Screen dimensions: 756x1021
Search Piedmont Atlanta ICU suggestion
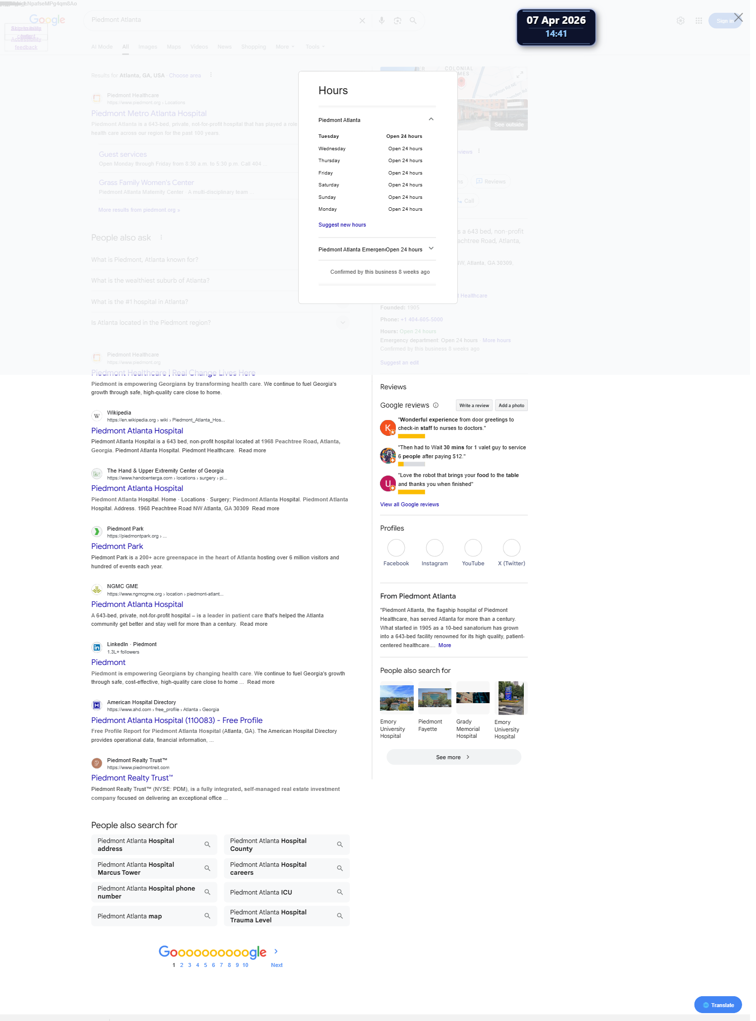tap(287, 892)
